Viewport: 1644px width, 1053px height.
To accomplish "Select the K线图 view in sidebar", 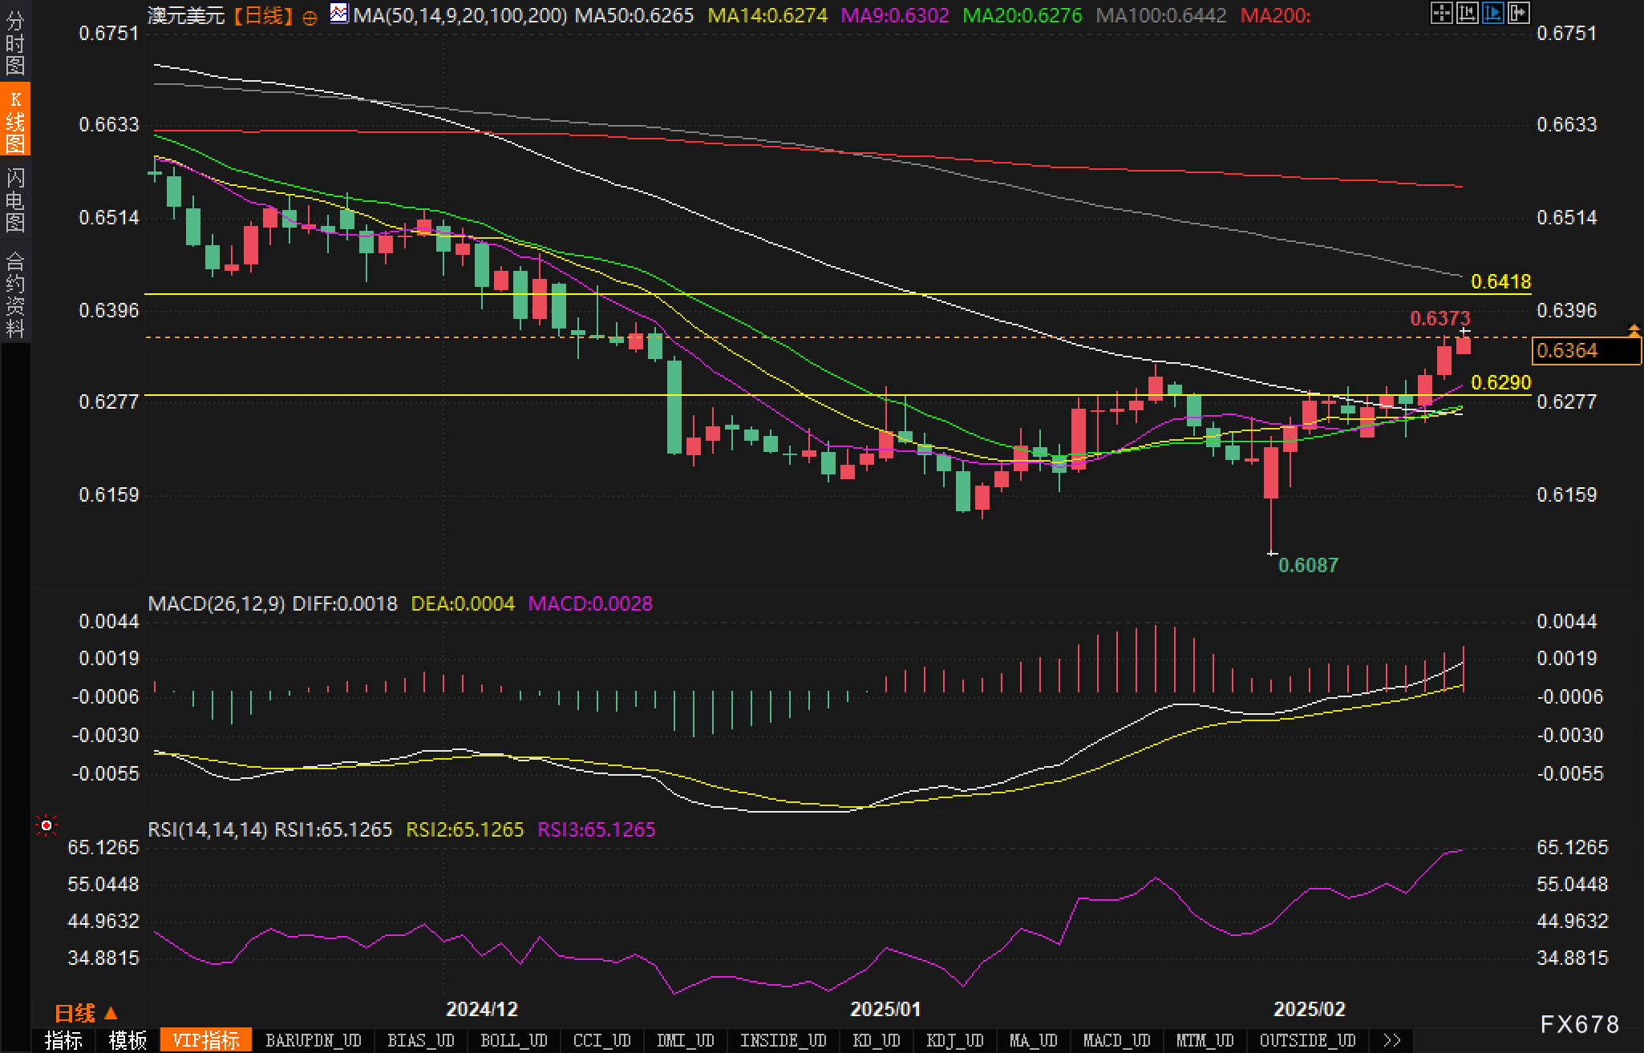I will click(x=15, y=120).
